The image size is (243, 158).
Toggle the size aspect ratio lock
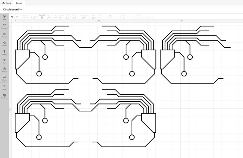(110, 16)
